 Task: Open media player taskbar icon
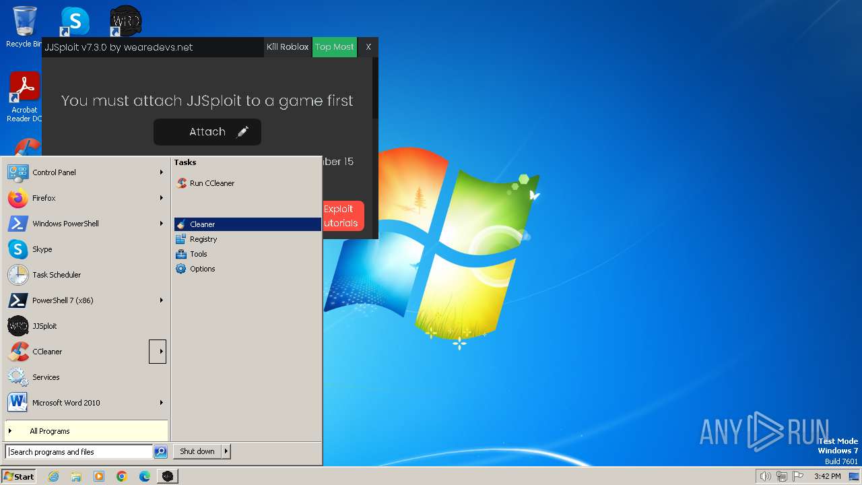point(99,476)
